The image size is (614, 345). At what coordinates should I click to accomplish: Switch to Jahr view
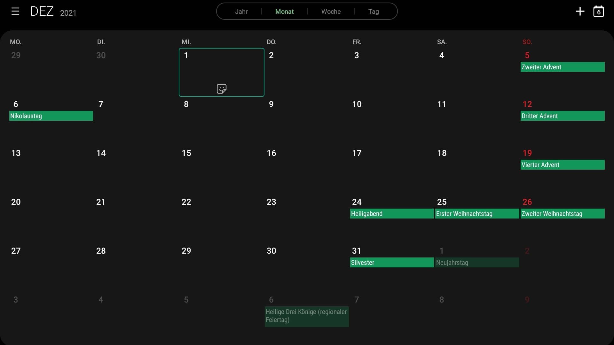coord(241,11)
